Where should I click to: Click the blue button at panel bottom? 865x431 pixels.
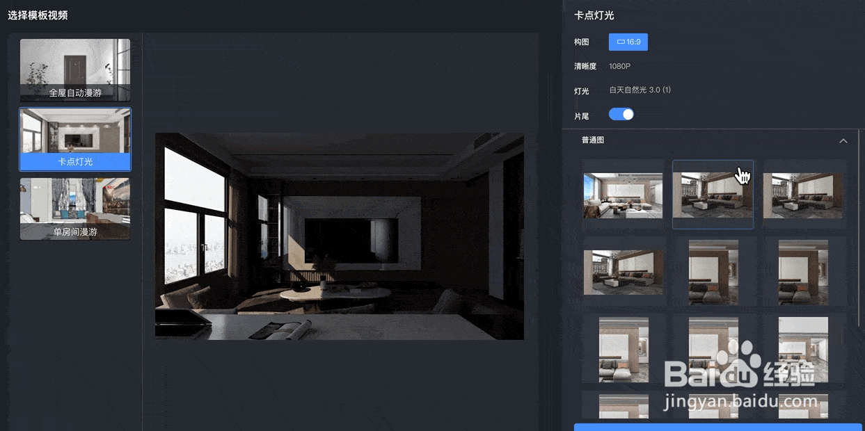coord(717,427)
